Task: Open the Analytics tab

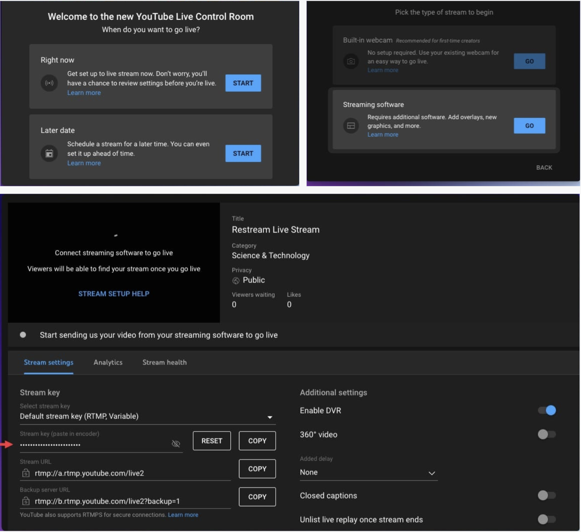Action: point(108,363)
